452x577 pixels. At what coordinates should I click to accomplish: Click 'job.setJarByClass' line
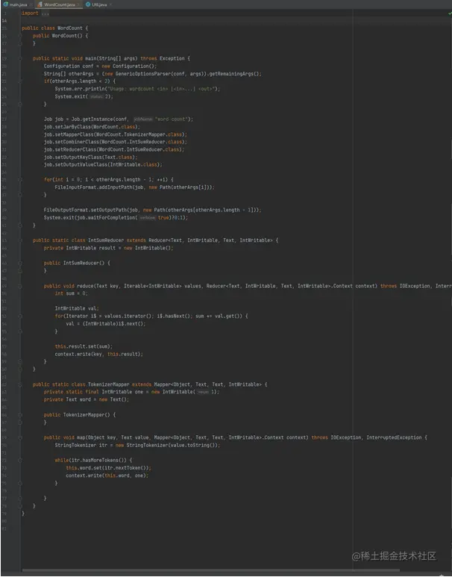[92, 127]
